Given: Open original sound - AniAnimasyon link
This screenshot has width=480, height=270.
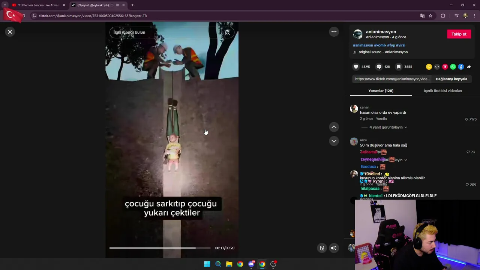Looking at the screenshot, I should pyautogui.click(x=383, y=52).
